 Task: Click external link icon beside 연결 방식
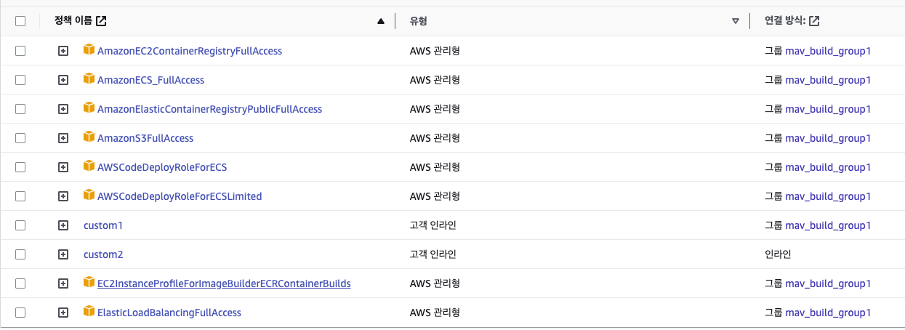815,21
